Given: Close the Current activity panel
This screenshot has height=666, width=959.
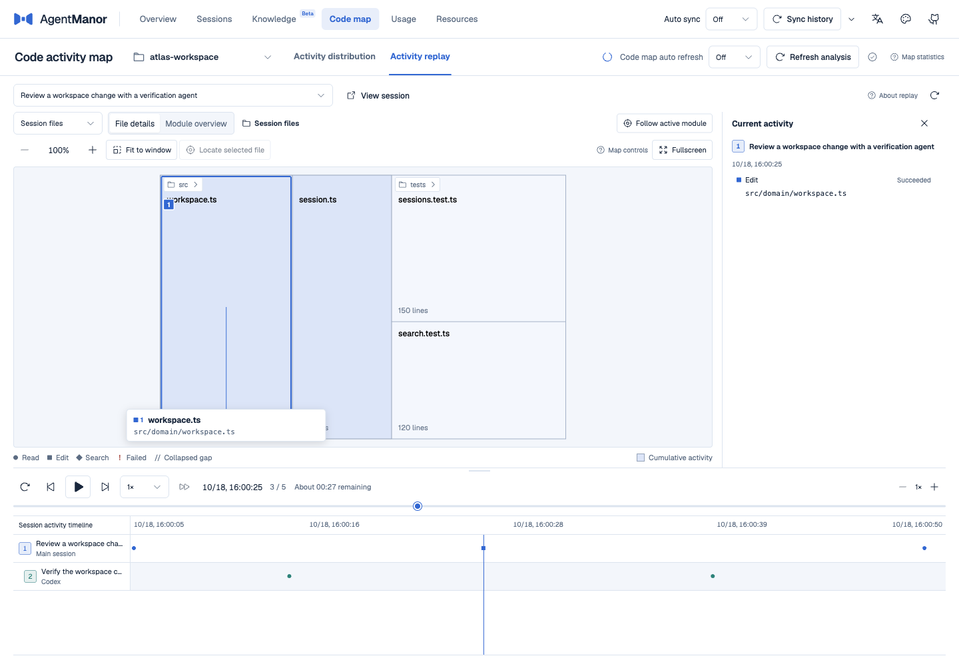Looking at the screenshot, I should coord(924,123).
